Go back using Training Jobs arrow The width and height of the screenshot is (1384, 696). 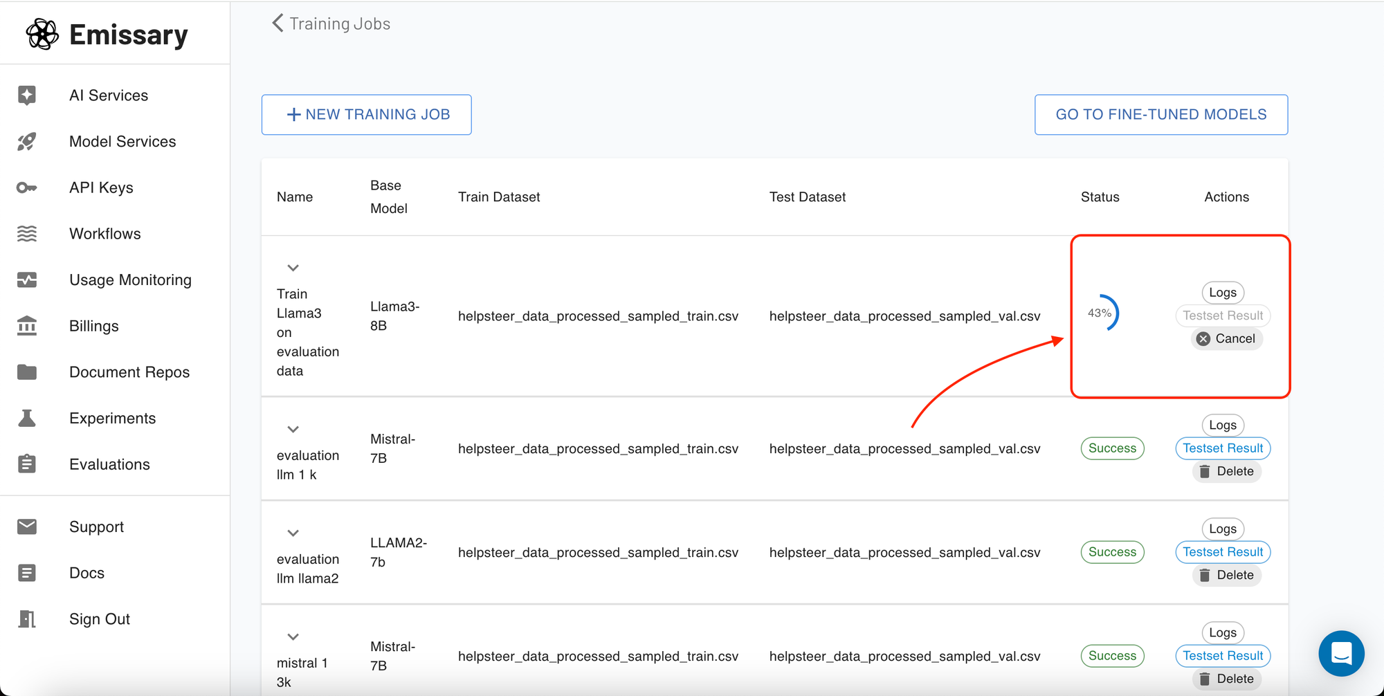[x=277, y=24]
